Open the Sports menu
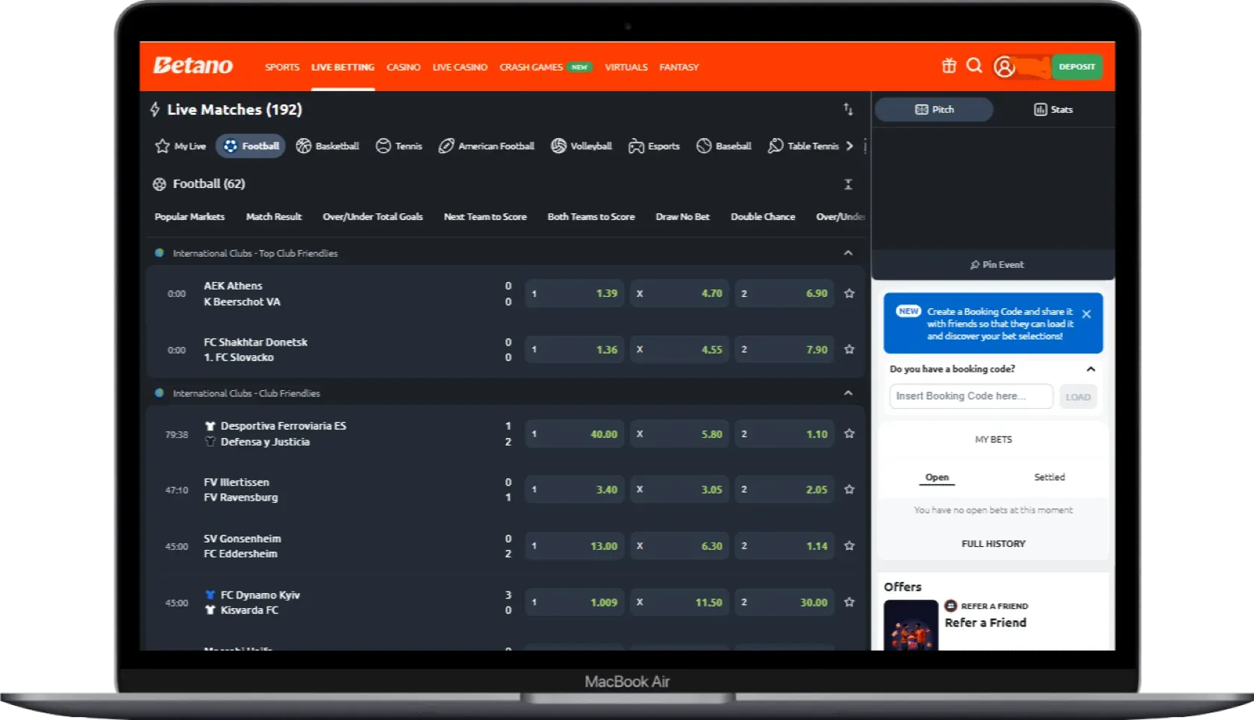This screenshot has width=1254, height=720. [x=282, y=67]
